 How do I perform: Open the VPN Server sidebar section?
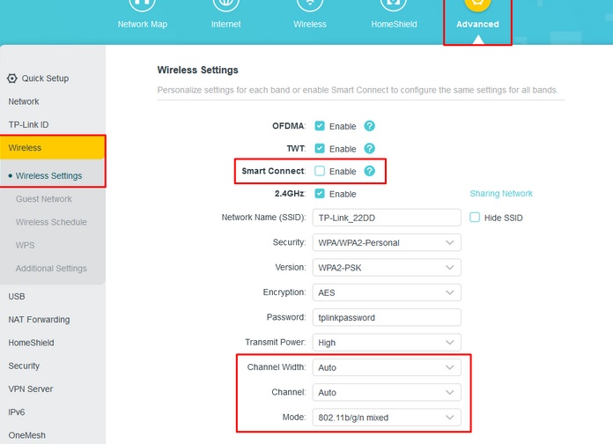[x=31, y=388]
